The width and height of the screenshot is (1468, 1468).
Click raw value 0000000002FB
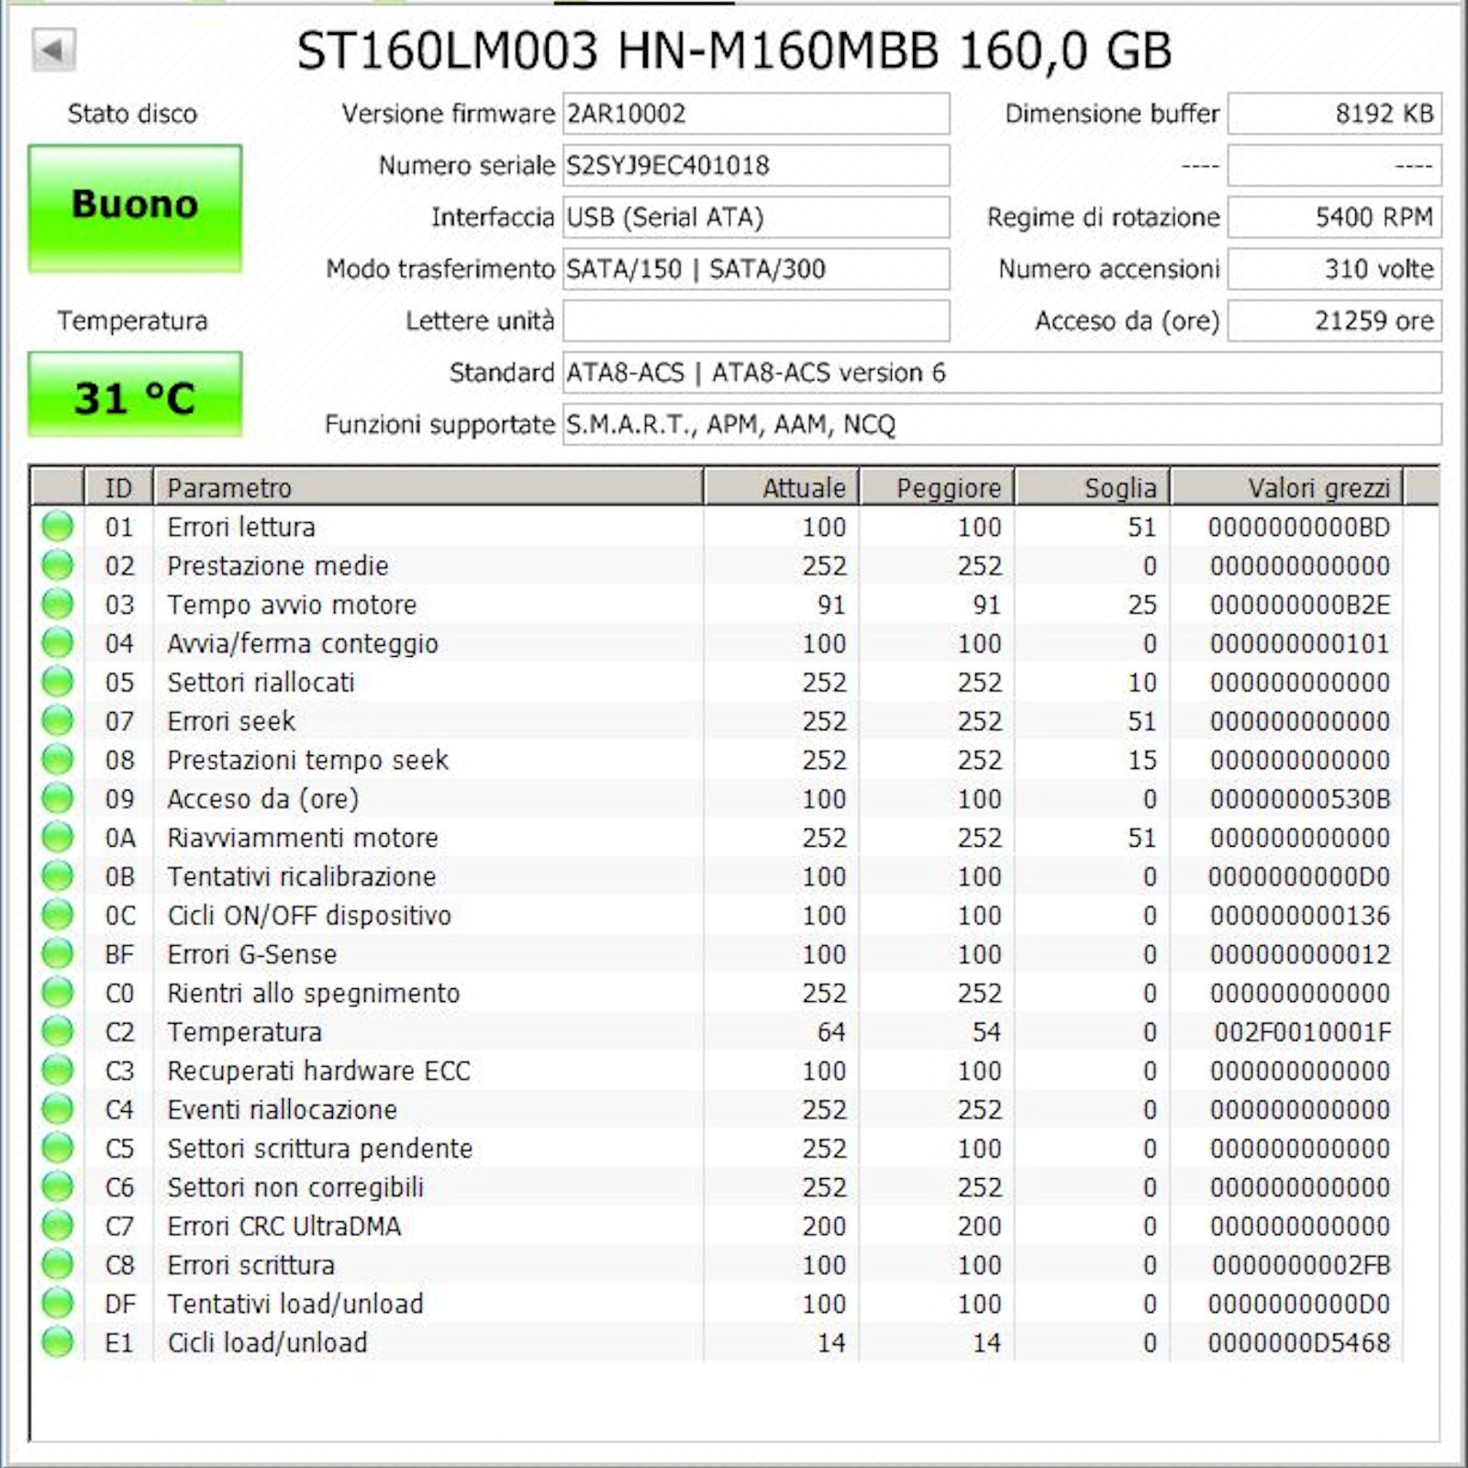[1301, 1264]
